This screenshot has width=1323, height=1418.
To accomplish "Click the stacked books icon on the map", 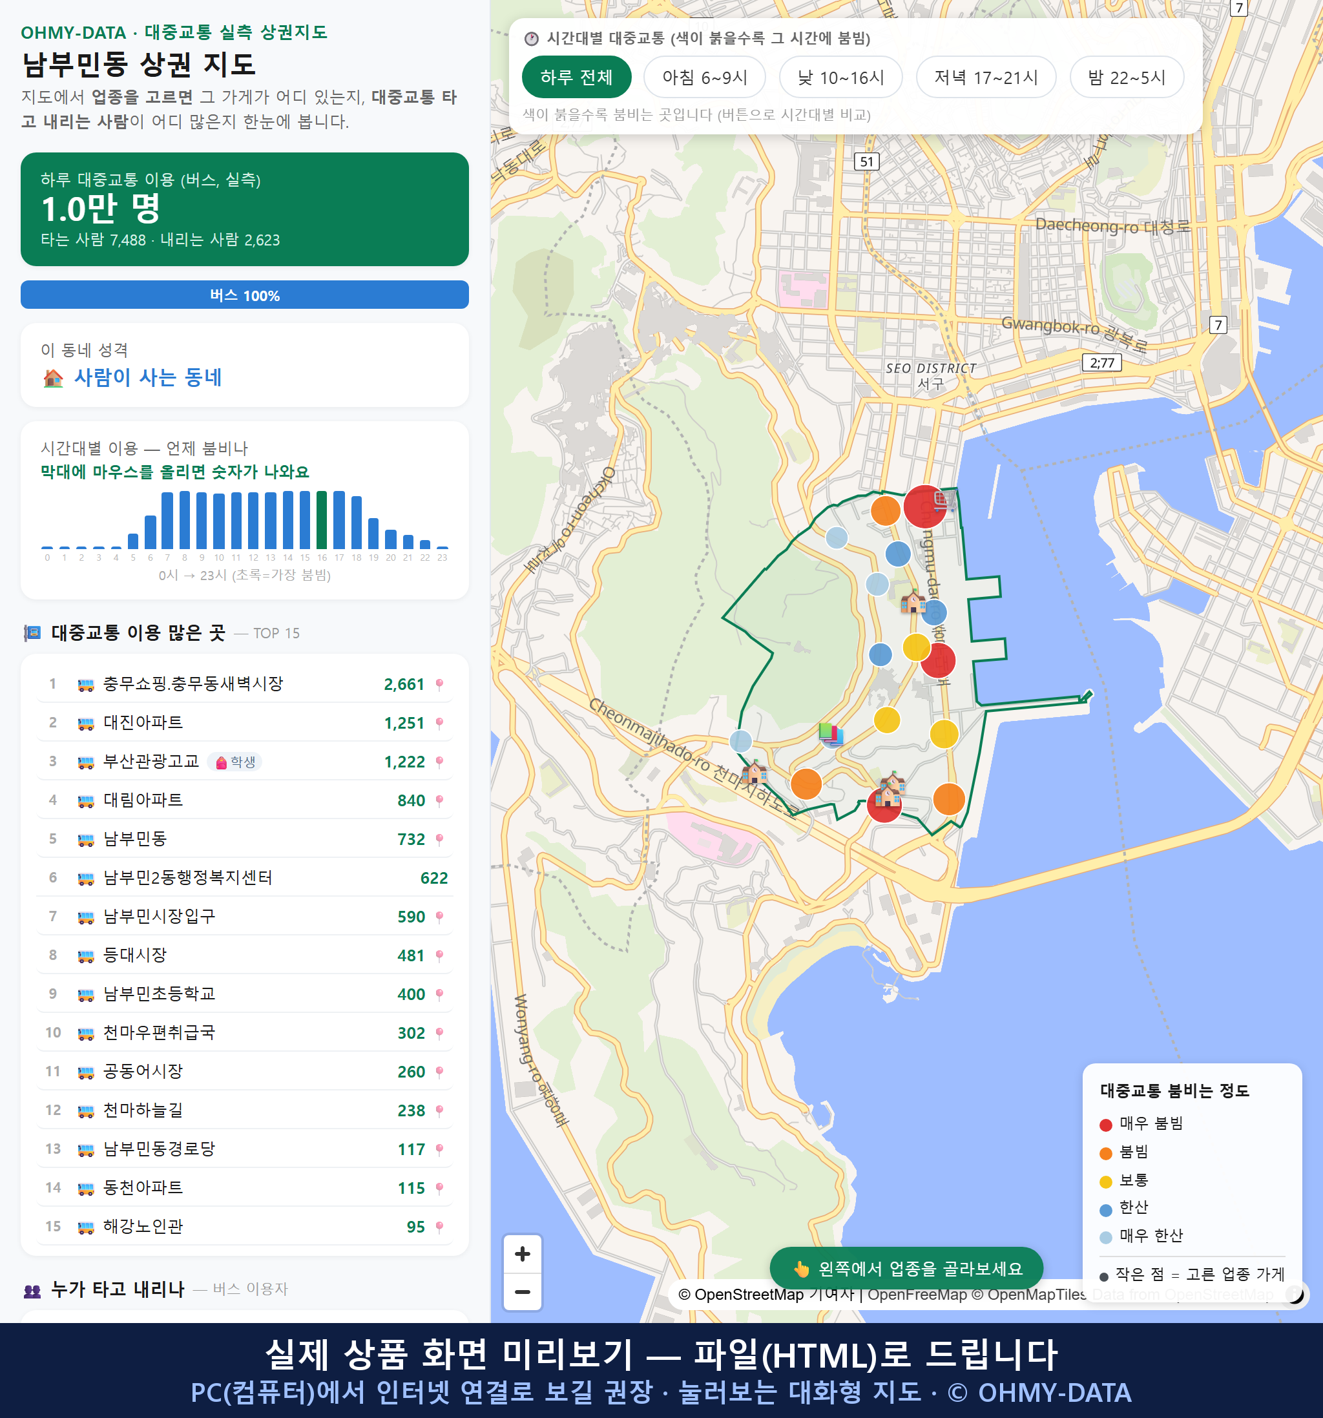I will click(831, 733).
